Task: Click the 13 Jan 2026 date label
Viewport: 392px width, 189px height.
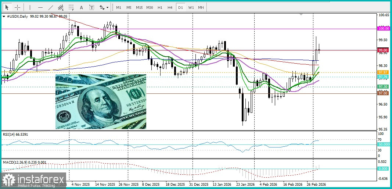Action: pyautogui.click(x=223, y=184)
